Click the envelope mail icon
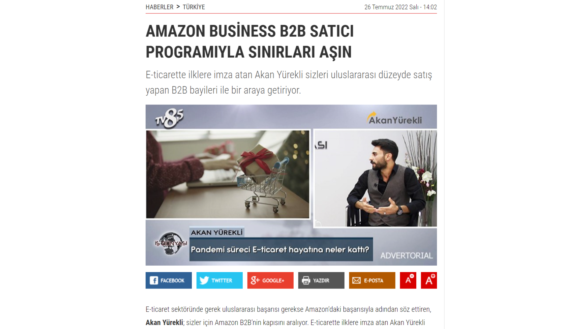This screenshot has height=329, width=586. click(x=356, y=280)
